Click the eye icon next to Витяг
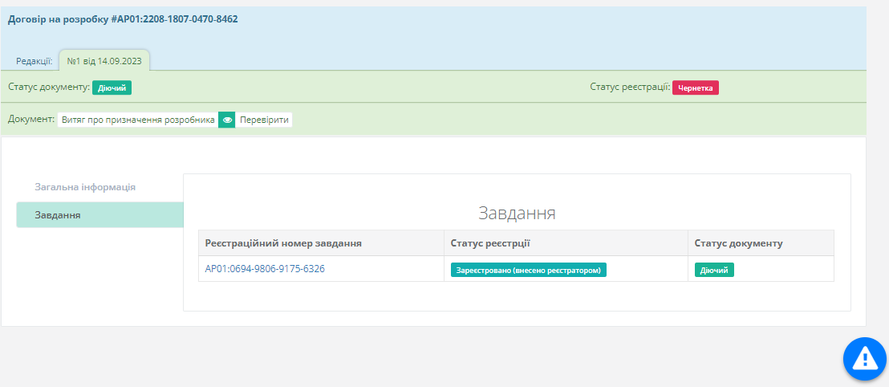The height and width of the screenshot is (387, 889). 227,120
